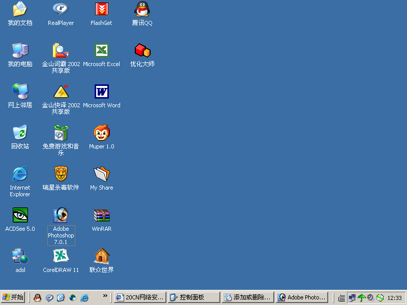Switch to the 控制面板 taskbar window
407x305 pixels.
[194, 297]
